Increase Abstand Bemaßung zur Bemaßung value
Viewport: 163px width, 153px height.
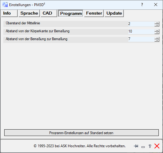click(x=157, y=38)
